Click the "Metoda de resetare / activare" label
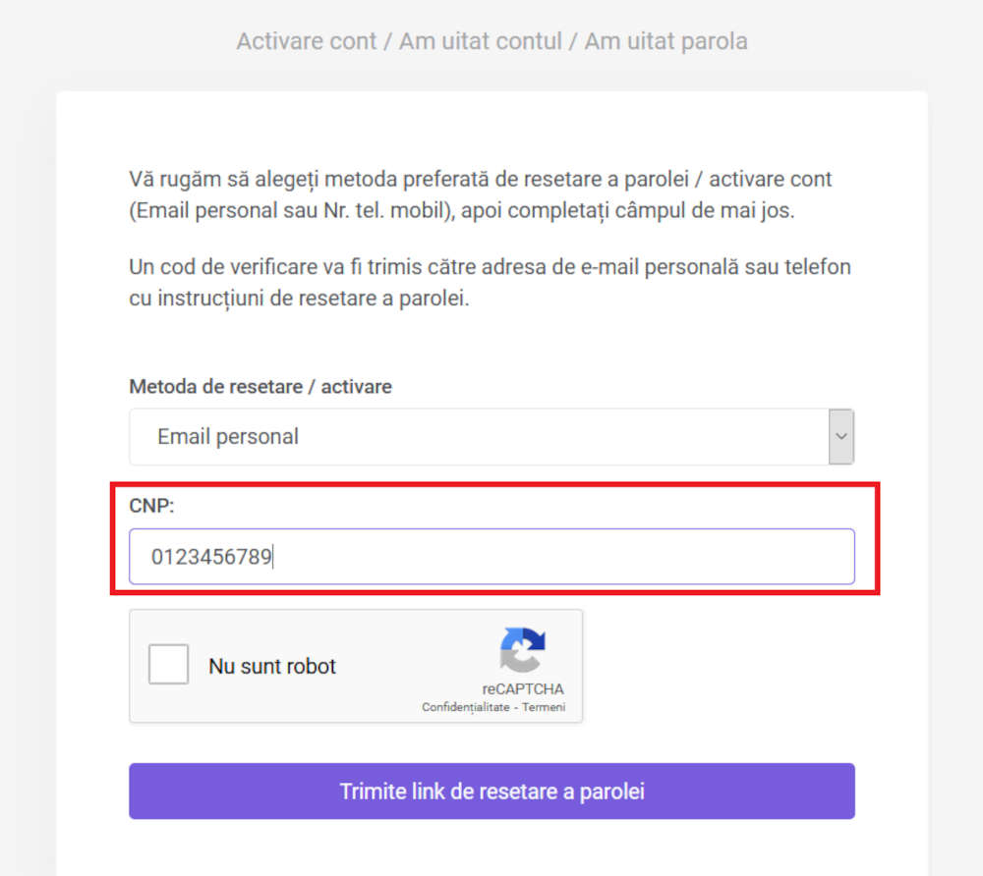Screen dimensions: 983x876 click(x=260, y=386)
